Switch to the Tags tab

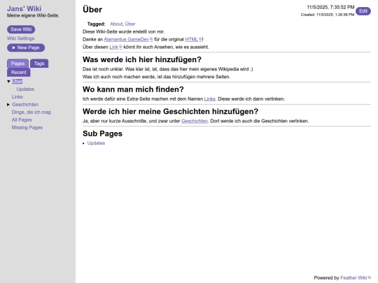point(39,64)
